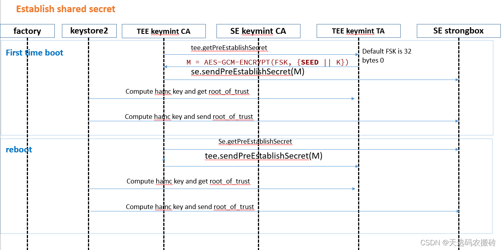Screen dimensions: 502x250
Task: Select Compute hamc key and get root_of_trust in reboot
Action: [188, 181]
